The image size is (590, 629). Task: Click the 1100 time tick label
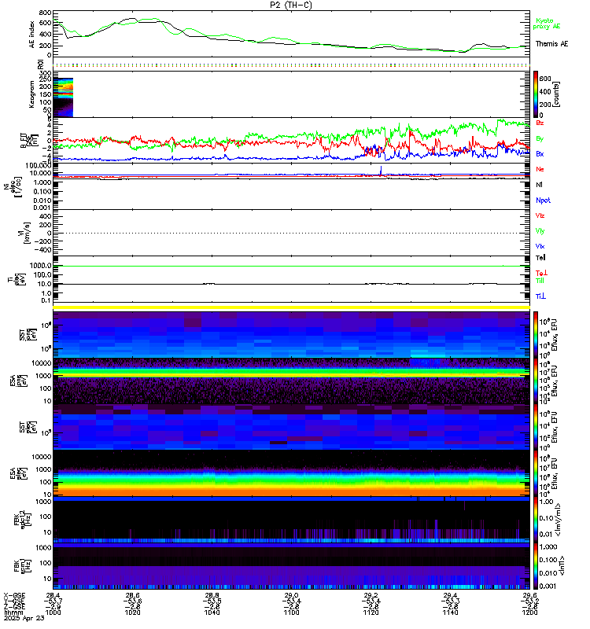(x=291, y=612)
